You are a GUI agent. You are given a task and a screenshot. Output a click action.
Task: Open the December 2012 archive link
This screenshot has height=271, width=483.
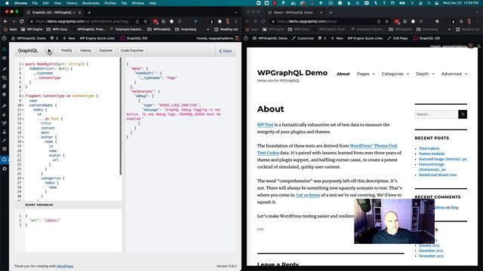[x=431, y=251]
